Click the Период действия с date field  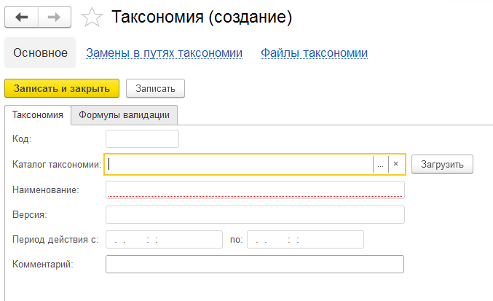point(164,240)
